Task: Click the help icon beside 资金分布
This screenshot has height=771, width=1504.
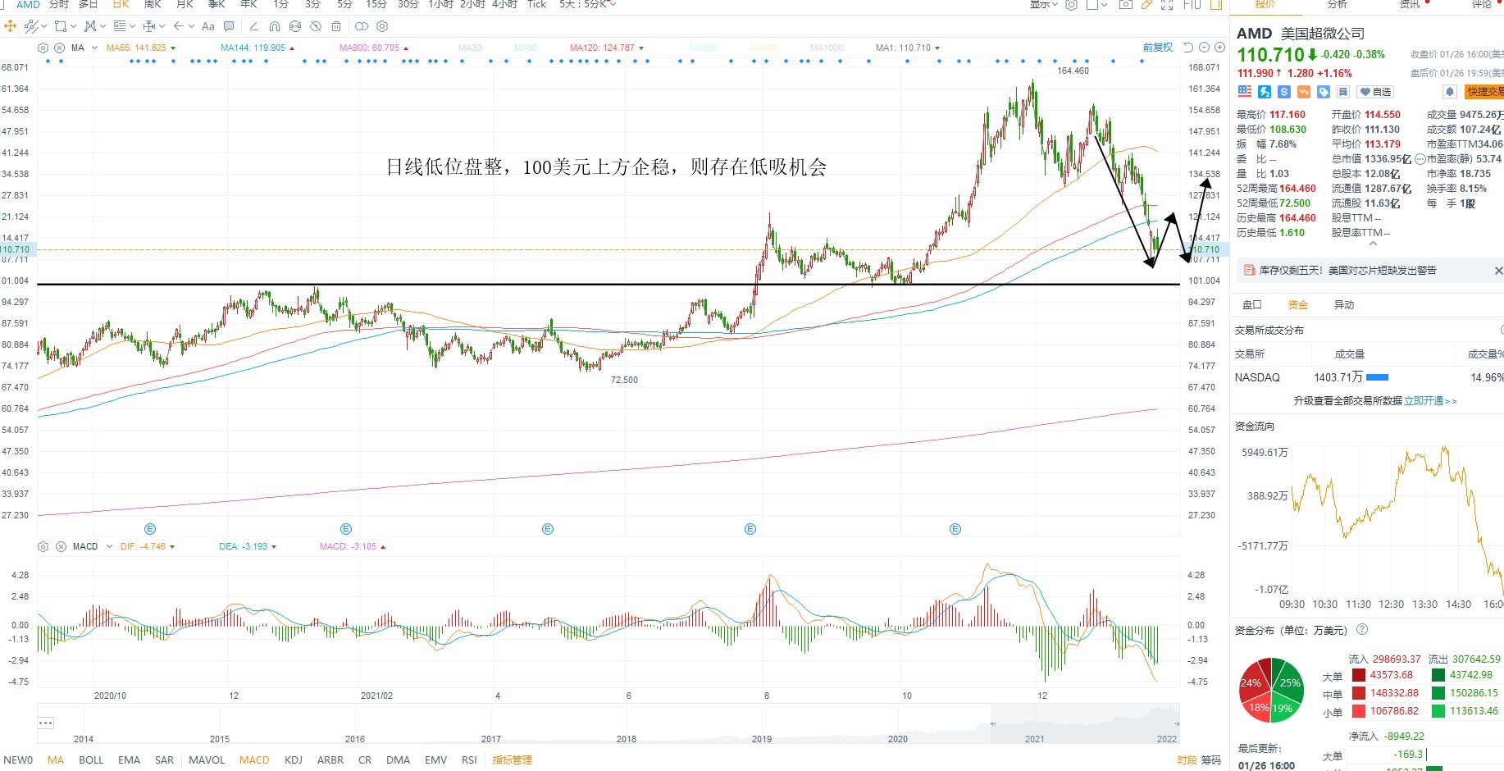Action: click(1362, 629)
